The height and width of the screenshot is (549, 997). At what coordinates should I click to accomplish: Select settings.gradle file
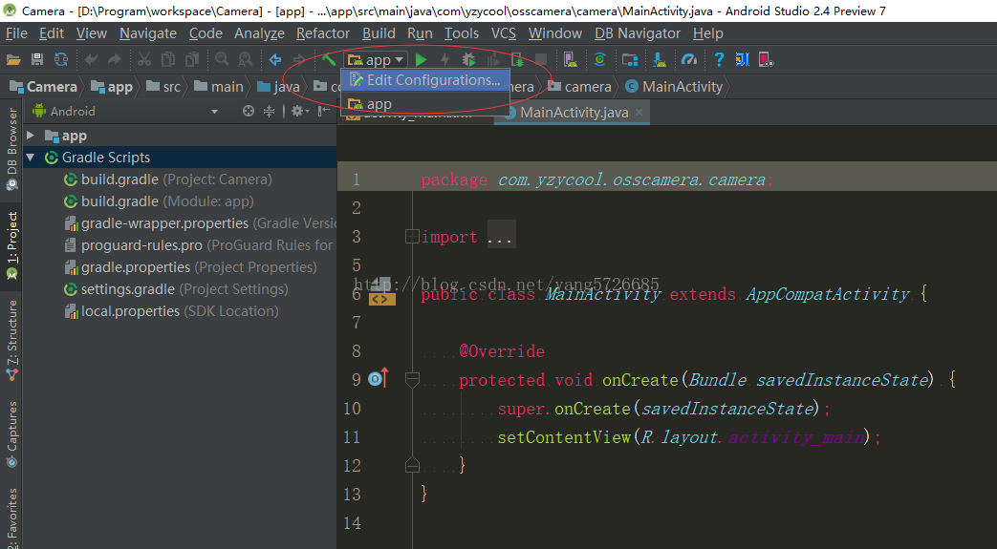click(176, 289)
